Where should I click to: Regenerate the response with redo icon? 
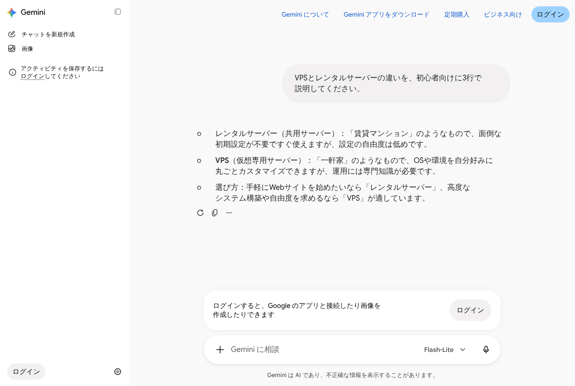(x=200, y=213)
